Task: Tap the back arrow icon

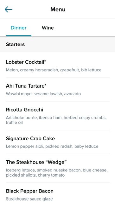Action: (9, 10)
